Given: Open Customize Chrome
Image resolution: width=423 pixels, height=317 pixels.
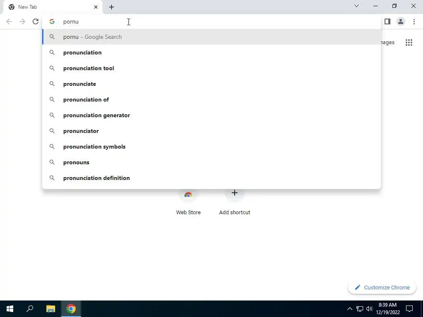Looking at the screenshot, I should coord(382,287).
